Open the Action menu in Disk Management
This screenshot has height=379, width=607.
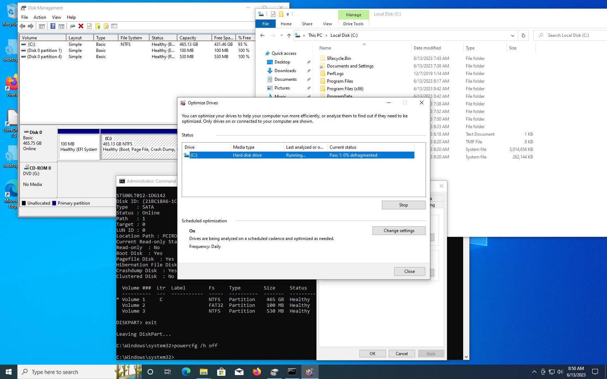click(40, 17)
